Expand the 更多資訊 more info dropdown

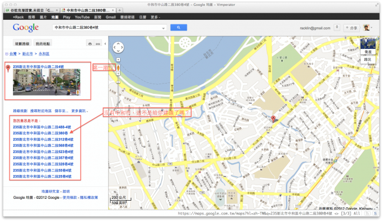click(79, 111)
